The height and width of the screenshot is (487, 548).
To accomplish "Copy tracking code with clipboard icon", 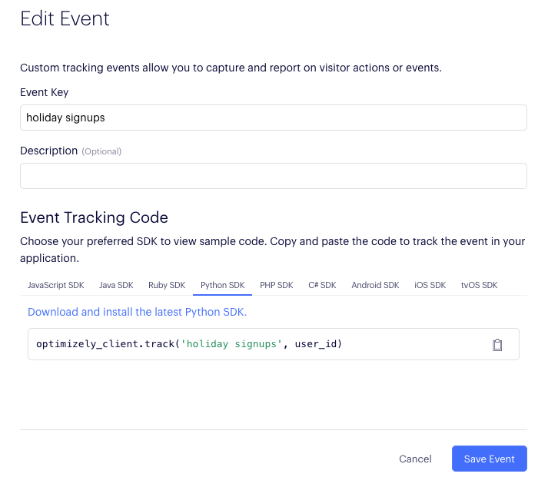I will (497, 344).
